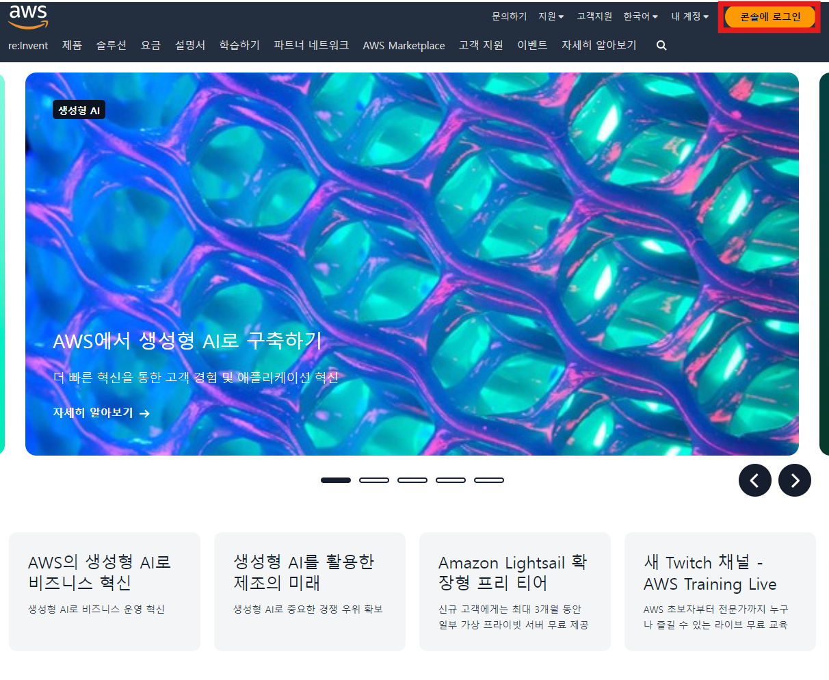Expand the 지원 dropdown
The width and height of the screenshot is (829, 680).
coord(551,16)
